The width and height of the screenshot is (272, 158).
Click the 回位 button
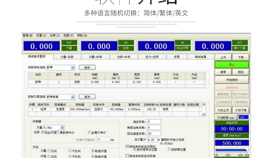[241, 72]
